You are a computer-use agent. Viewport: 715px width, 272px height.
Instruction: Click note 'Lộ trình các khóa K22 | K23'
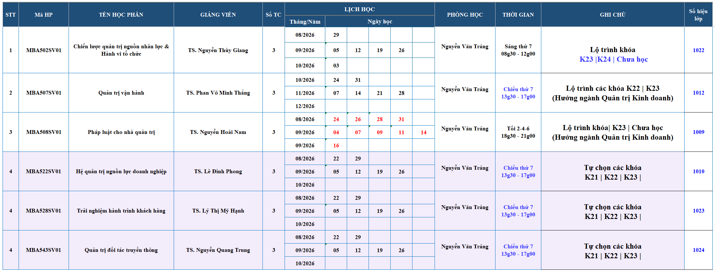click(612, 88)
